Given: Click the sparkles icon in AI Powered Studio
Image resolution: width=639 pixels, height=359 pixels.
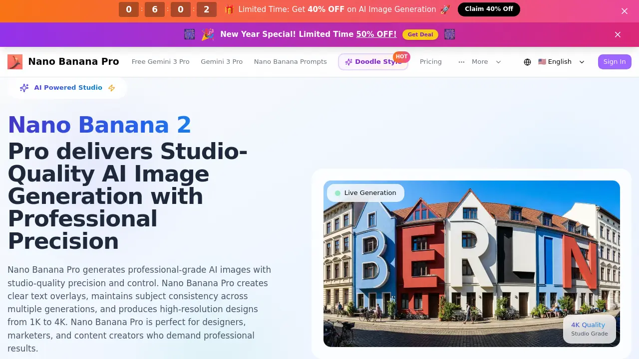Looking at the screenshot, I should 24,88.
